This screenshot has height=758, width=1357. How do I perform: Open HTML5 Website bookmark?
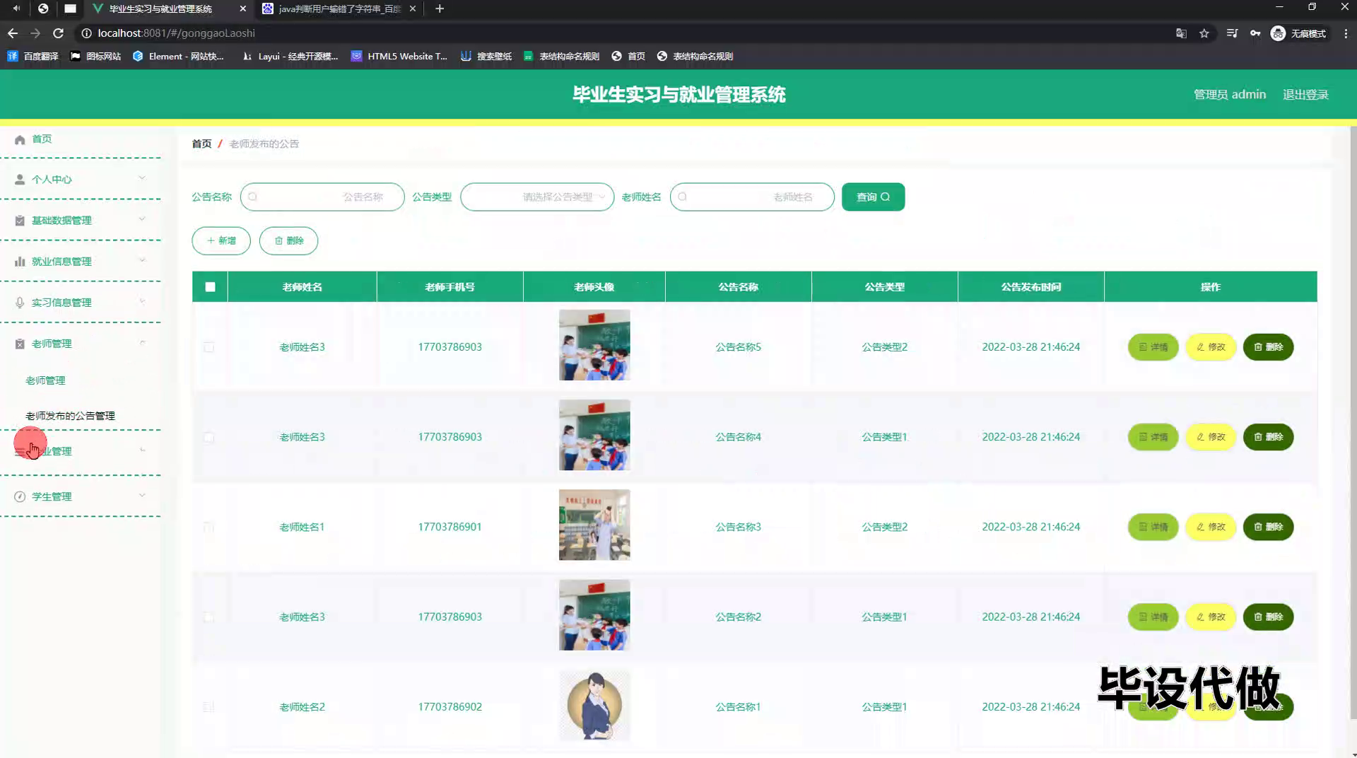tap(399, 57)
